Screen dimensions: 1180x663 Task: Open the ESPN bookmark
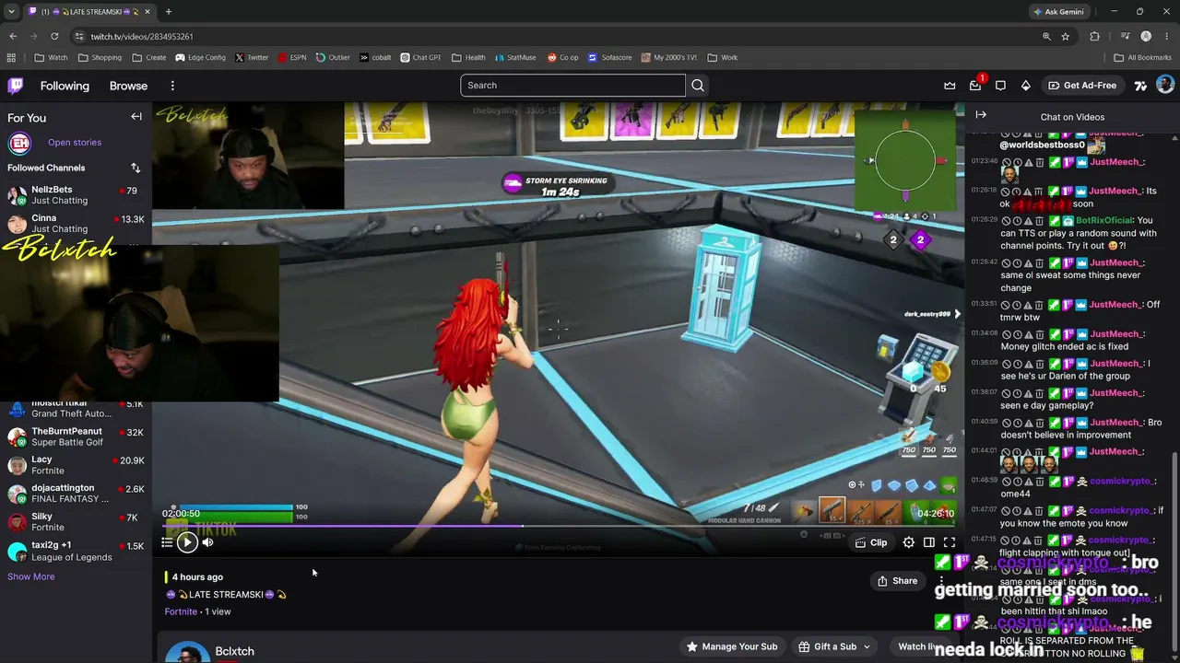point(292,57)
